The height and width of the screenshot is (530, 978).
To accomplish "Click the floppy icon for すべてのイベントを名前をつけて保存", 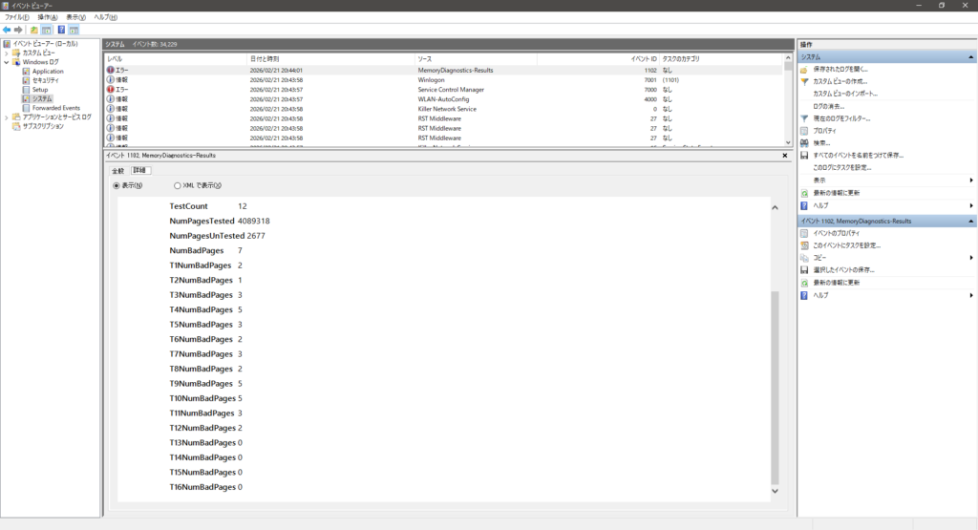I will 804,156.
